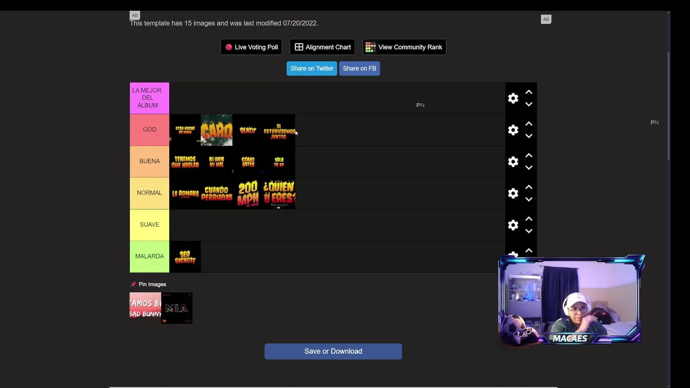Screen dimensions: 690x388
Task: Move the NORMAL tier row up
Action: click(x=529, y=188)
